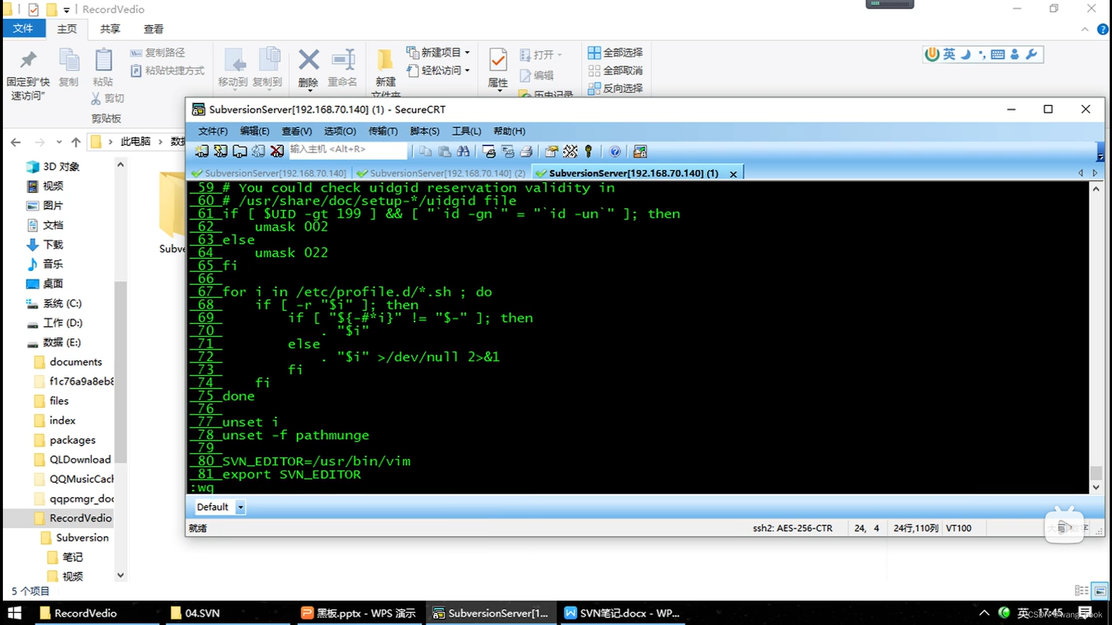Image resolution: width=1112 pixels, height=625 pixels.
Task: Click the Windows Start button
Action: click(x=14, y=613)
